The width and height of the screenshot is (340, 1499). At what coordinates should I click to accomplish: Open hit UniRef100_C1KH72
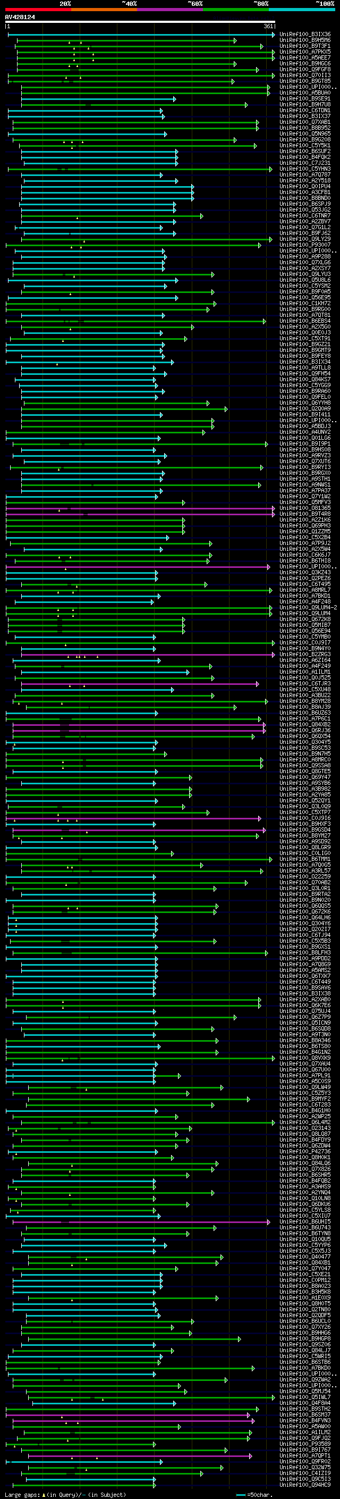pyautogui.click(x=305, y=304)
